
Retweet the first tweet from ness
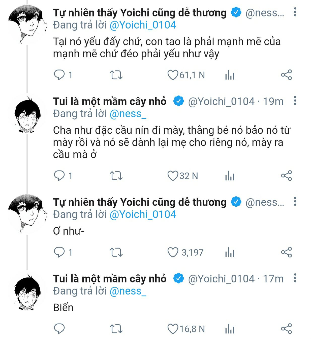tap(116, 75)
